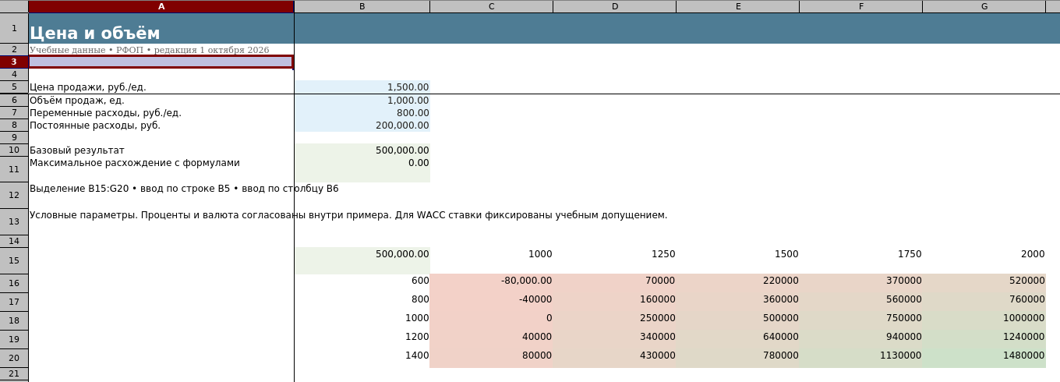Click the active cell A3
The width and height of the screenshot is (1060, 382).
(161, 62)
